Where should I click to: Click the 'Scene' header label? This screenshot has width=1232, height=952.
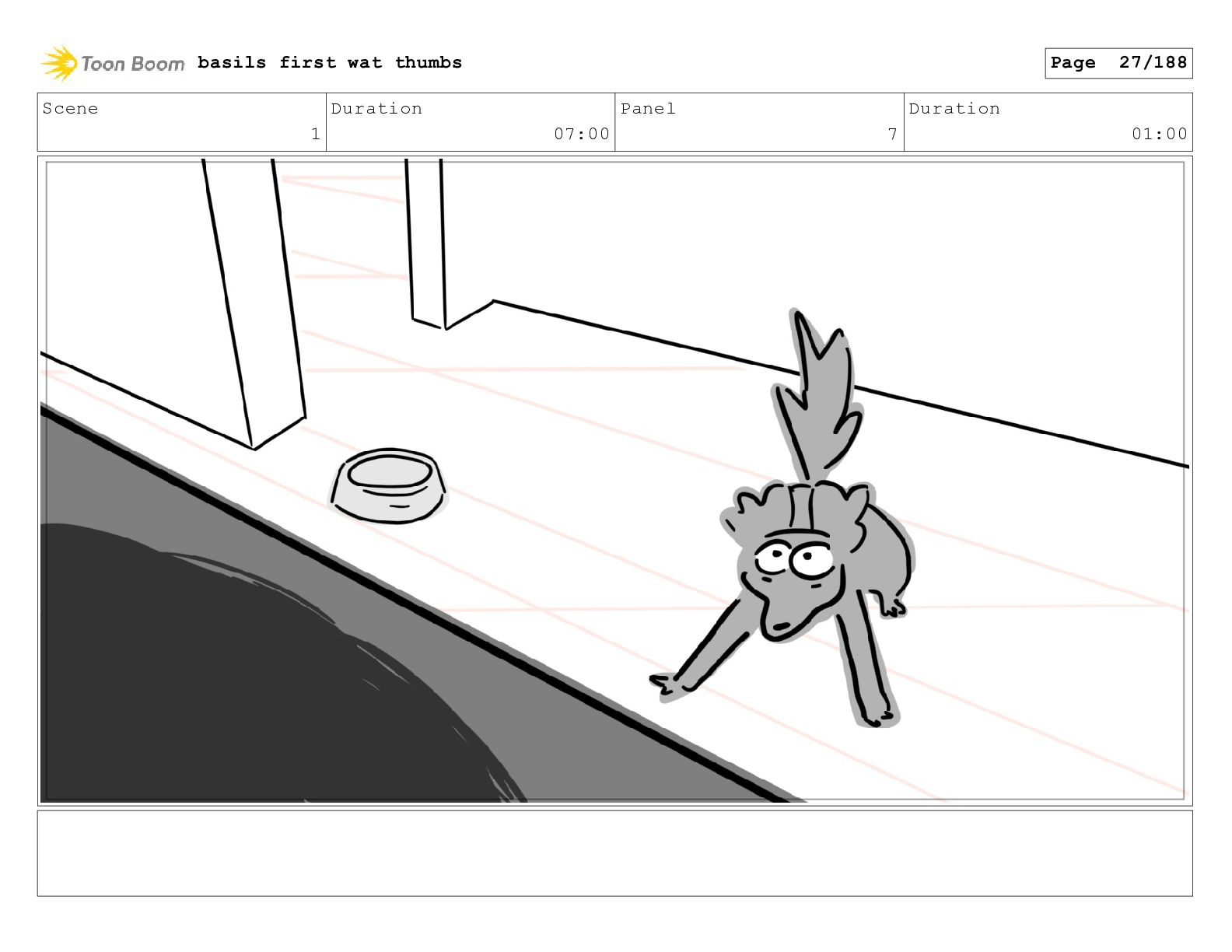(x=71, y=108)
